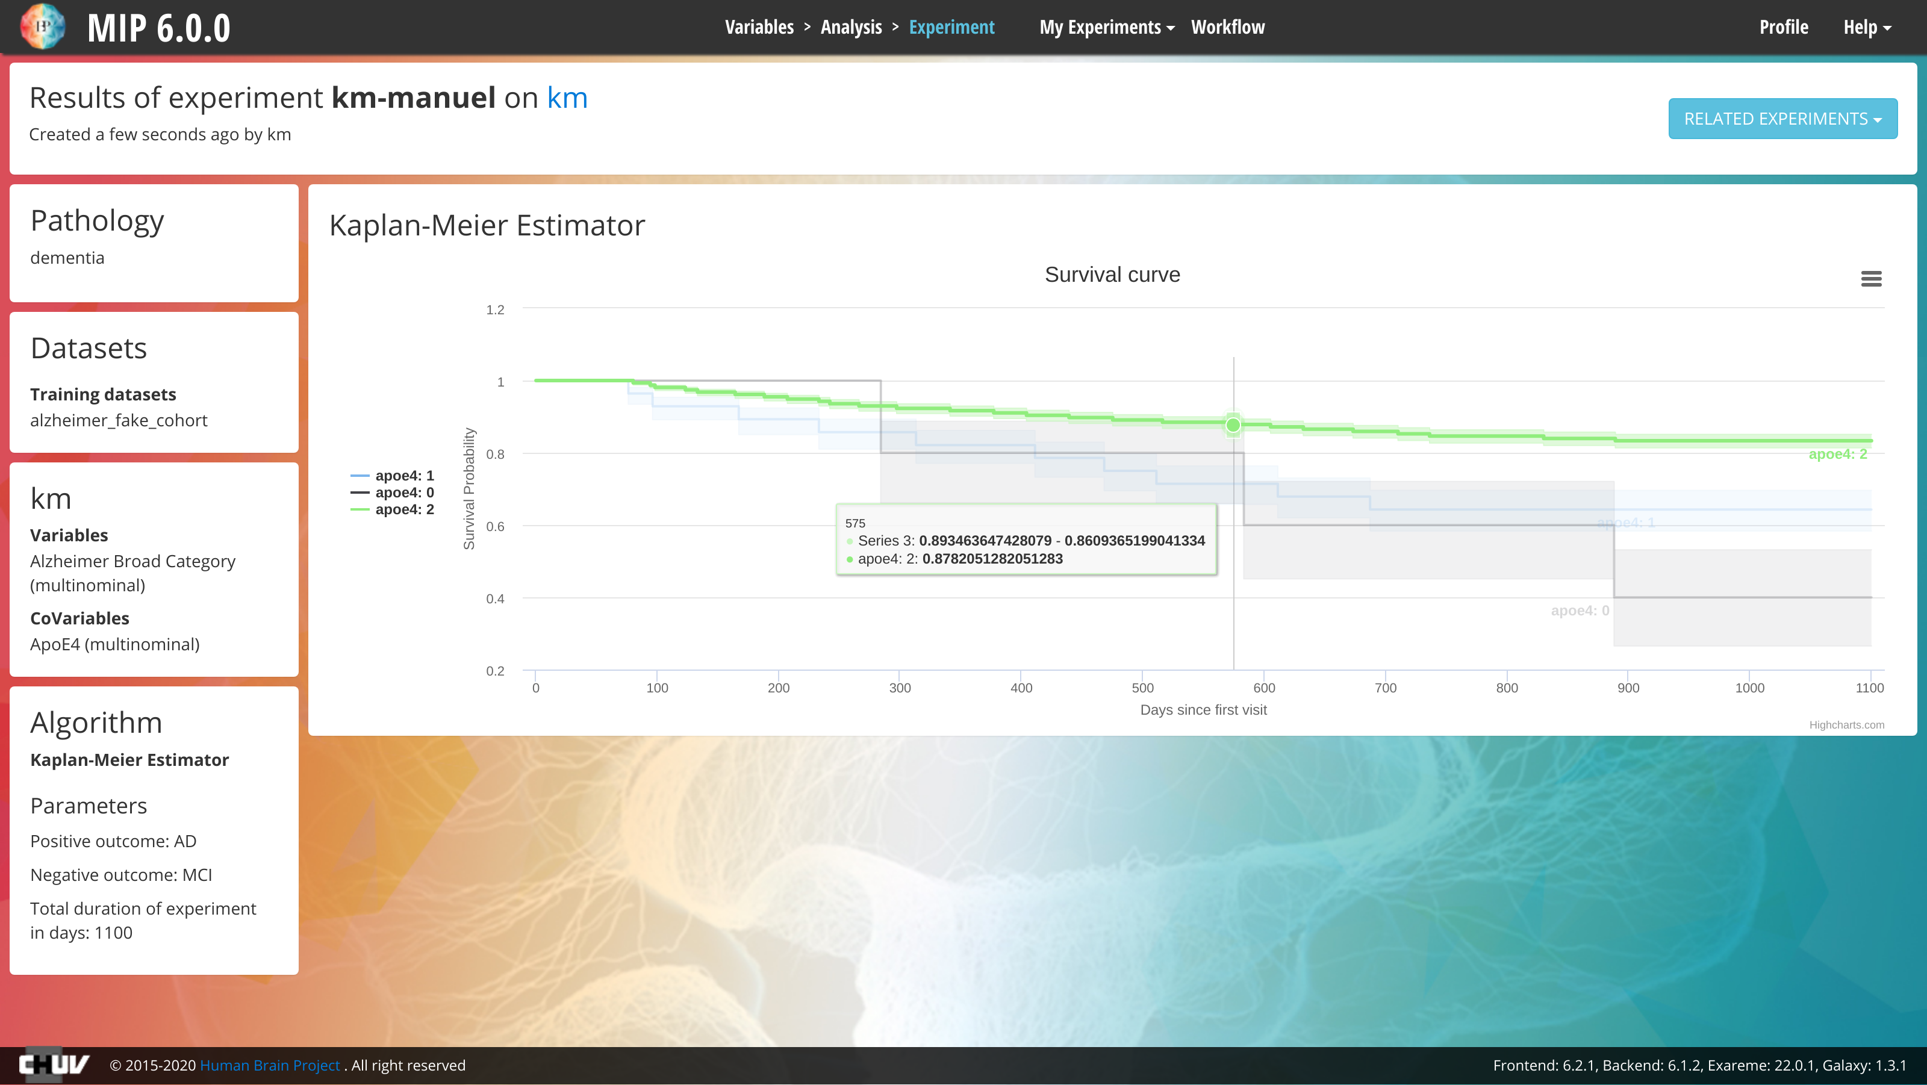Image resolution: width=1927 pixels, height=1085 pixels.
Task: Click the MIP brain logo icon
Action: point(43,27)
